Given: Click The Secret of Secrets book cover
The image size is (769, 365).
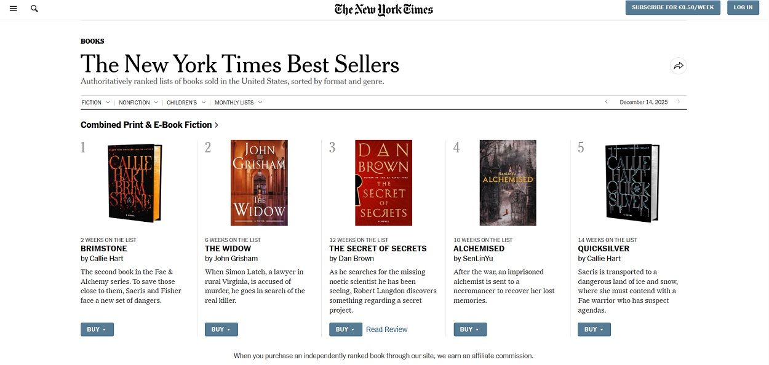Looking at the screenshot, I should (x=383, y=183).
